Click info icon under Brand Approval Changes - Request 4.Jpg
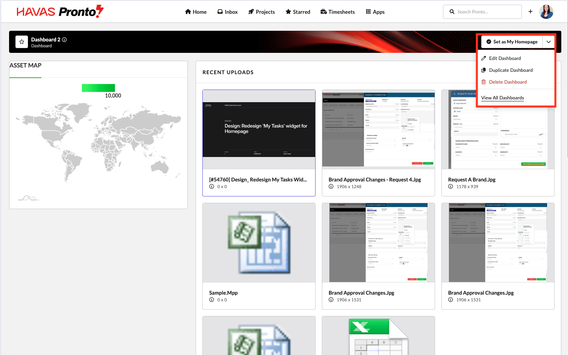Screen dimensions: 568x355 (x=331, y=187)
